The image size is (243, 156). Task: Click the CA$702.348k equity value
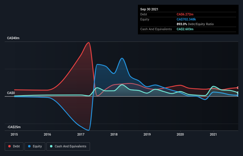click(186, 19)
